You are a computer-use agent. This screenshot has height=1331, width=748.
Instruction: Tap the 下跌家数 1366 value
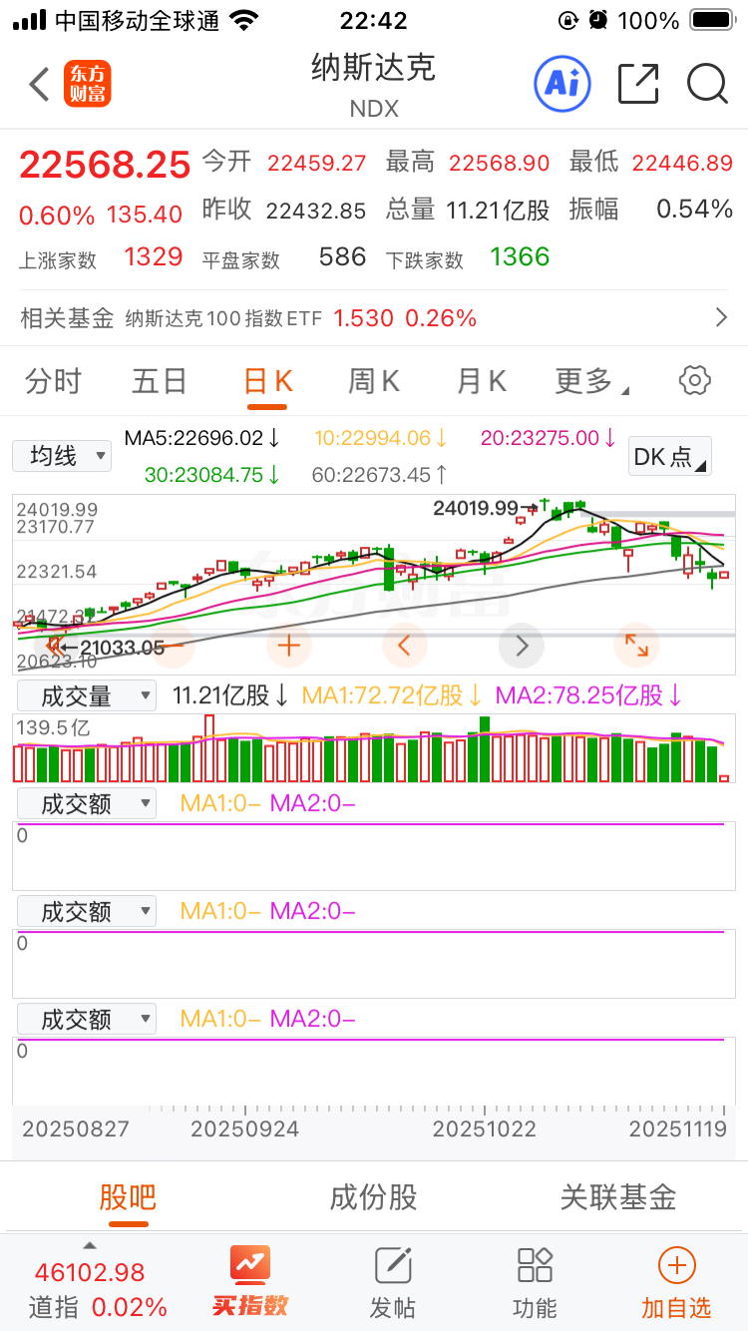point(520,257)
